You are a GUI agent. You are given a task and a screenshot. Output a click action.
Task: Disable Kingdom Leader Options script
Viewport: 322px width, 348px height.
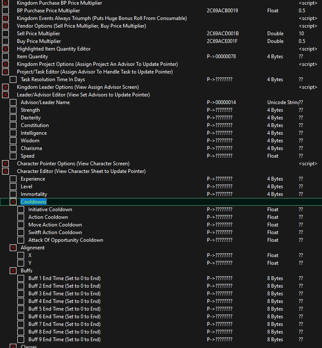(x=6, y=87)
